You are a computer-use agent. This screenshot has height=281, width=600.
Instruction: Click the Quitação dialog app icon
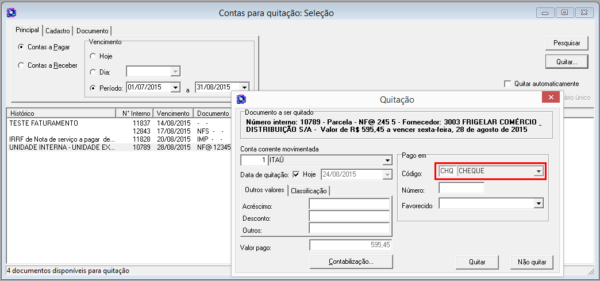coord(241,99)
